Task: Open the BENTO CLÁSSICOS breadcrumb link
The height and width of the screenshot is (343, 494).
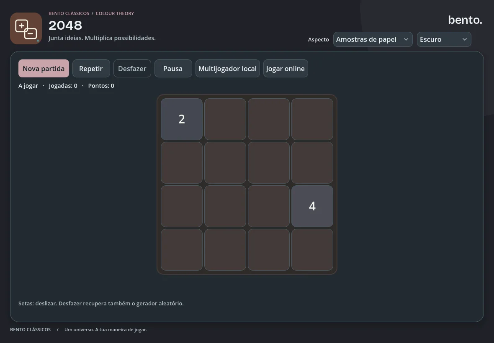Action: (x=69, y=13)
